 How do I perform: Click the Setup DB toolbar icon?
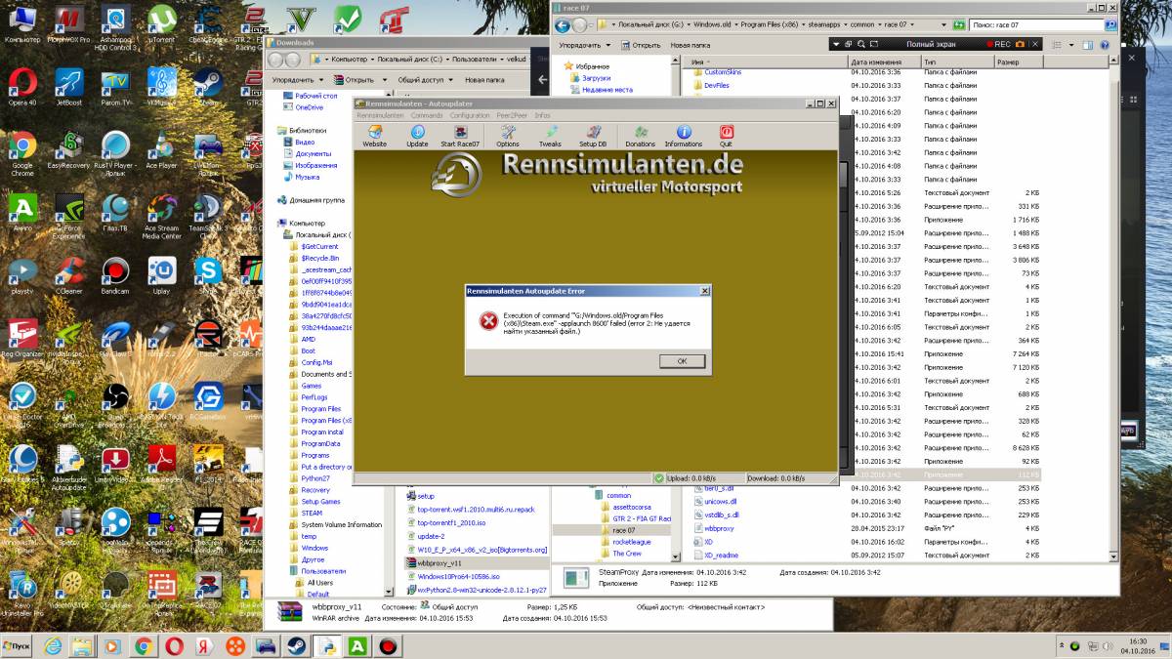593,136
